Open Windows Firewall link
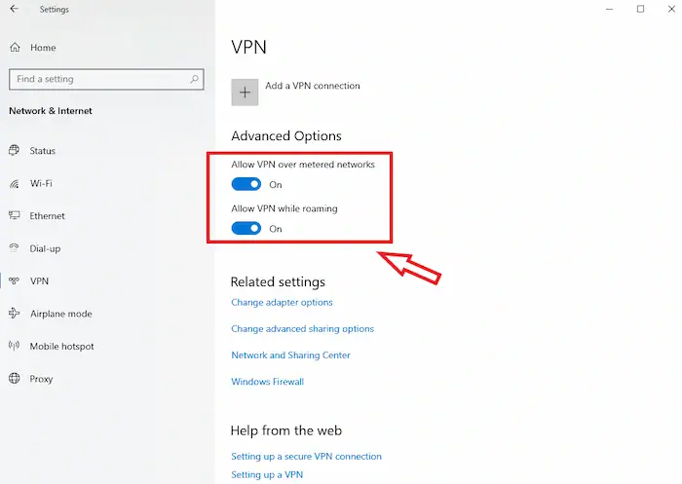The image size is (682, 484). [x=268, y=382]
